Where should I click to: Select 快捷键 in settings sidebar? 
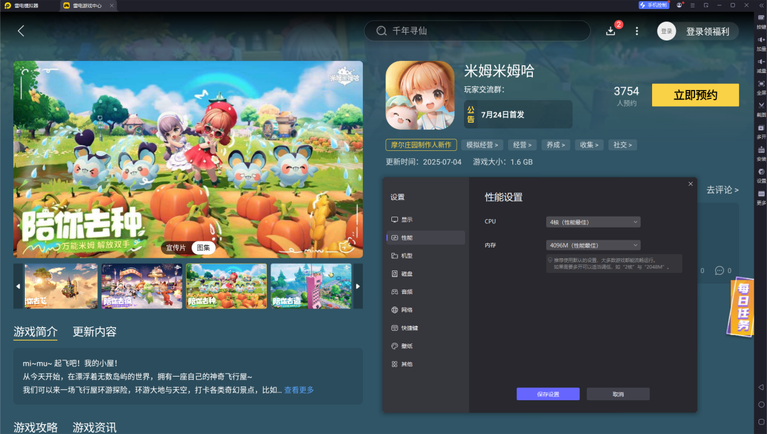(x=426, y=328)
